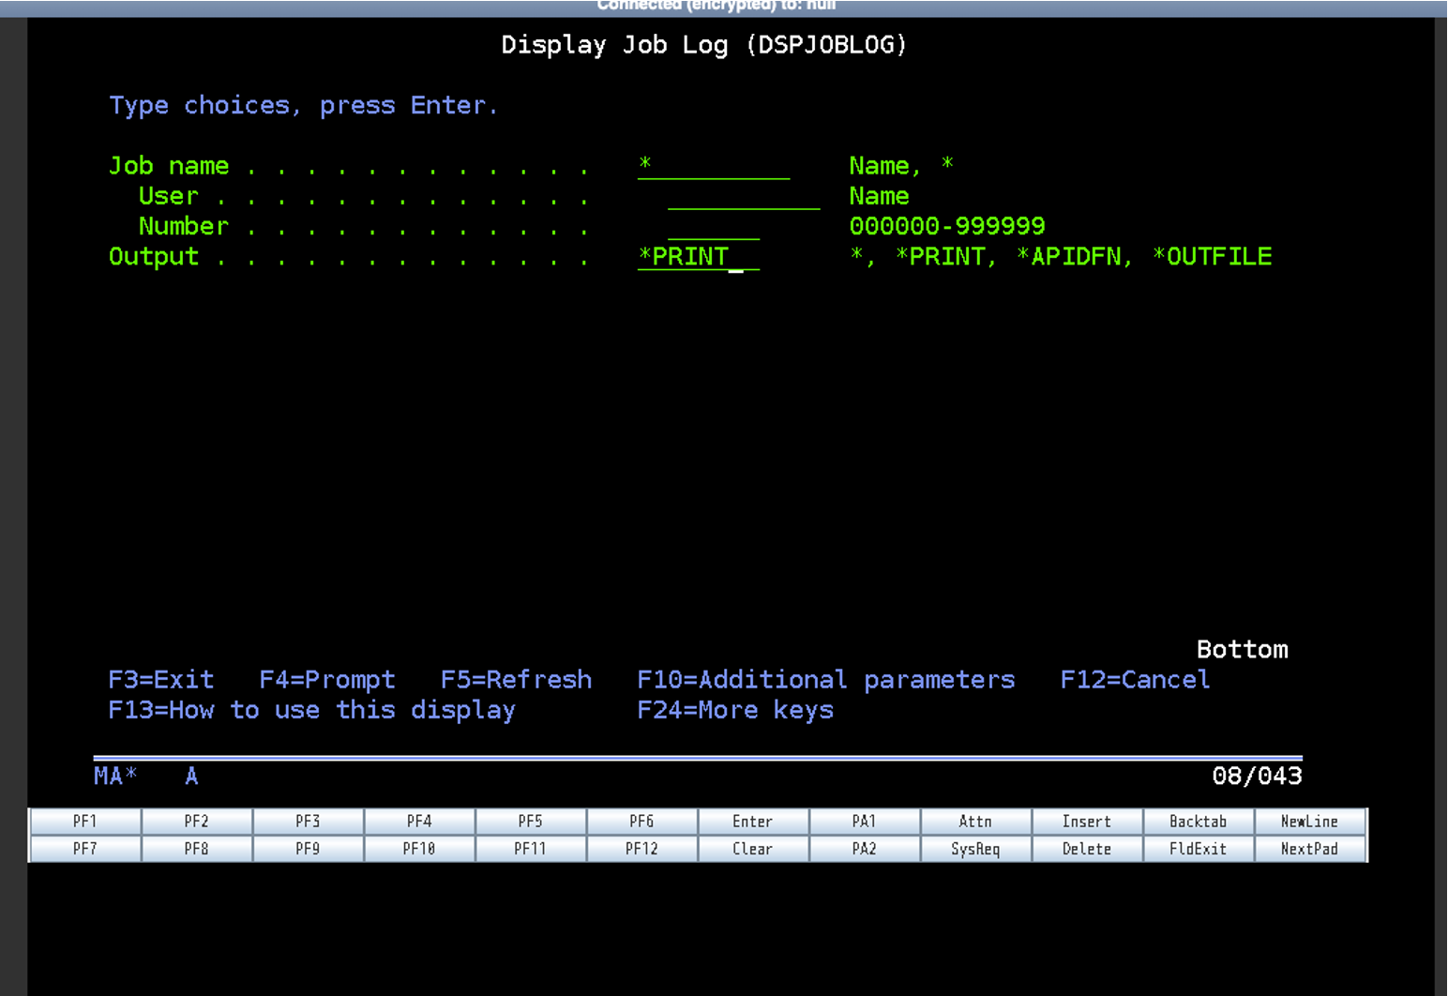
Task: Click the PA2 keypad button
Action: click(x=865, y=849)
